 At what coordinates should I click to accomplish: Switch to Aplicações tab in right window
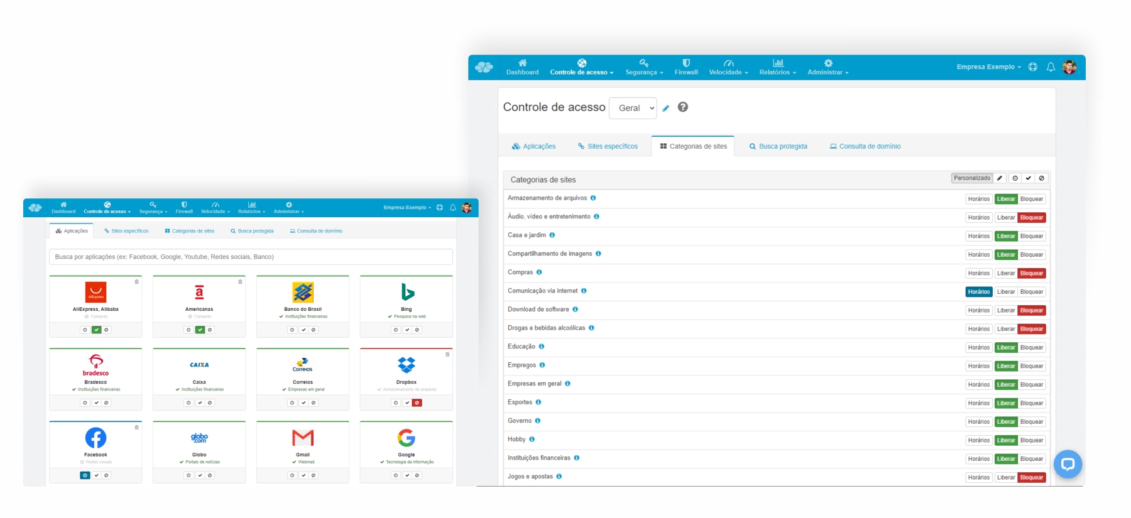pyautogui.click(x=533, y=146)
